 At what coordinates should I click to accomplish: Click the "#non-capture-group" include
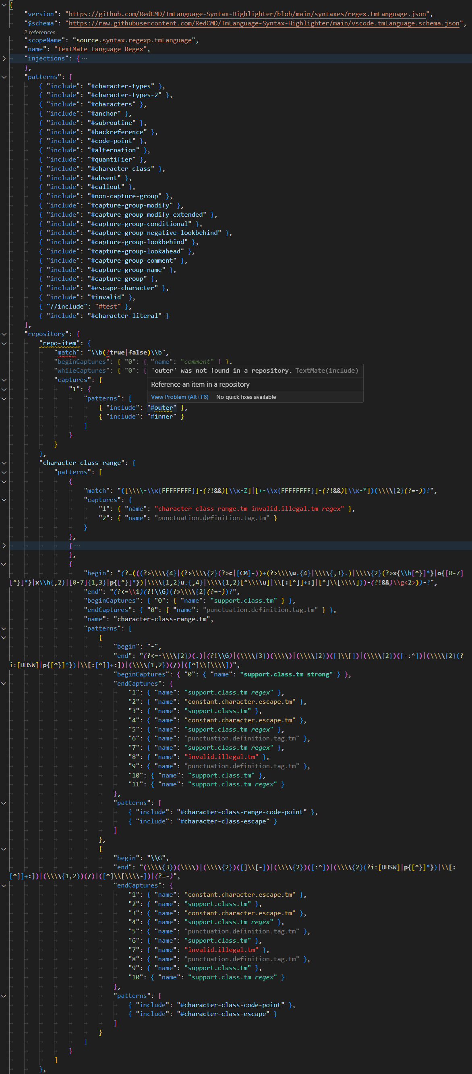tap(125, 196)
